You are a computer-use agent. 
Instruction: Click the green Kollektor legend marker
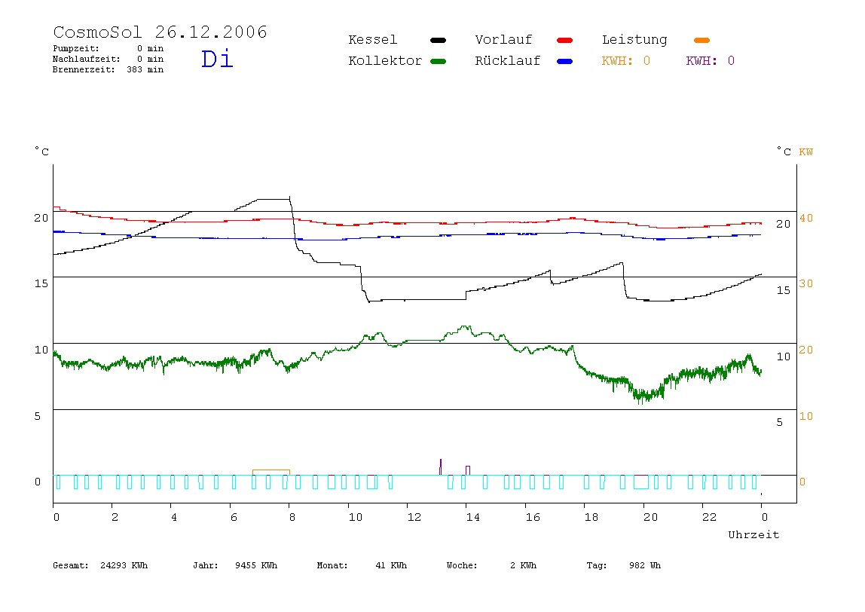(438, 61)
